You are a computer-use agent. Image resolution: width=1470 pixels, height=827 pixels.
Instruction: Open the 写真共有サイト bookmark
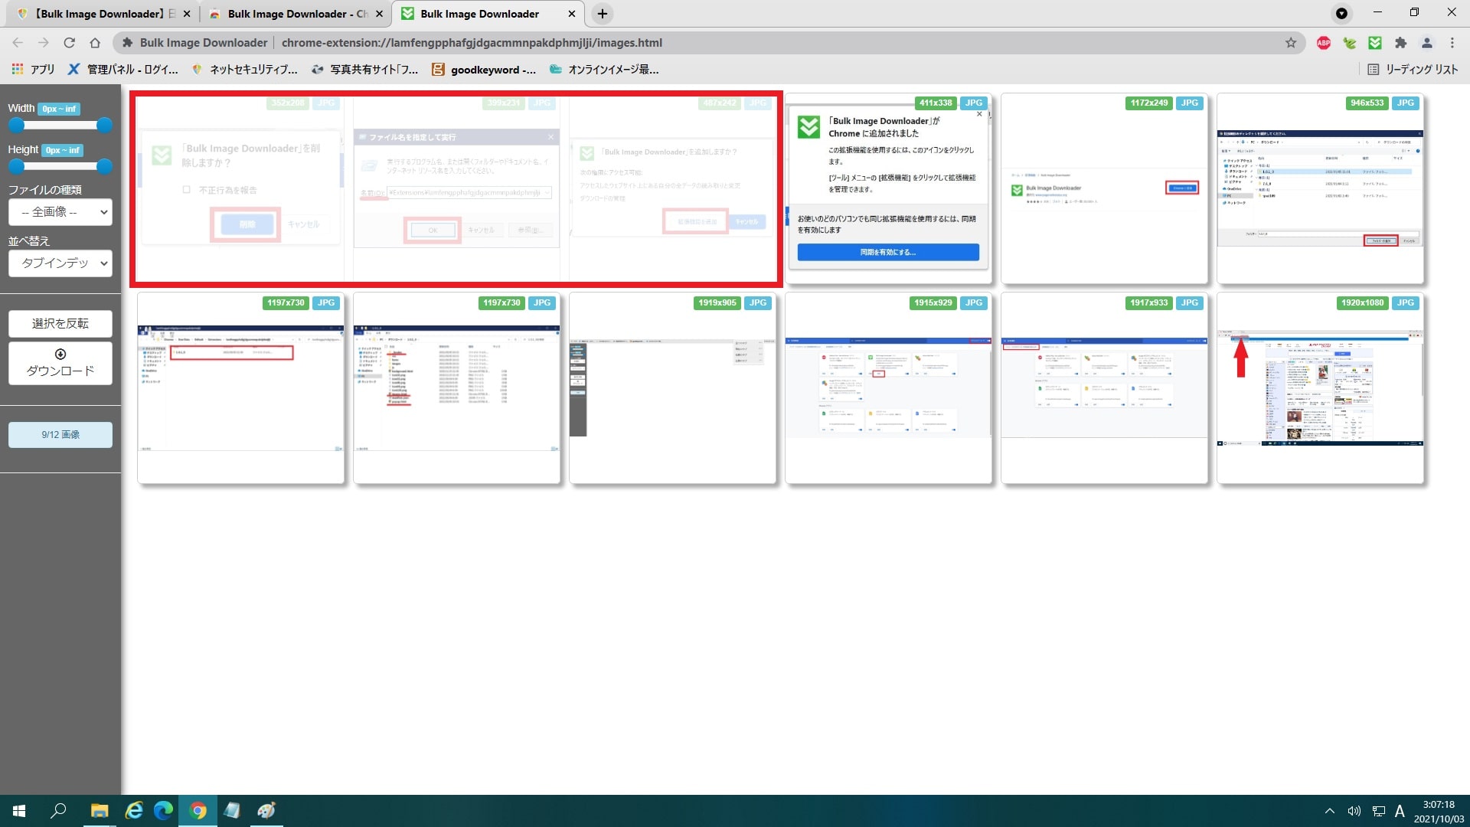point(365,70)
